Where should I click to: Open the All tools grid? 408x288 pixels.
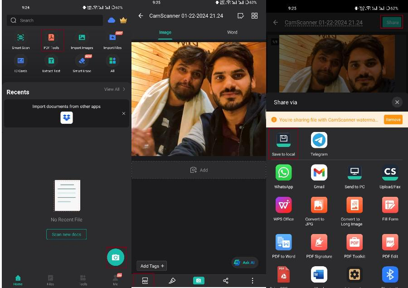click(112, 64)
